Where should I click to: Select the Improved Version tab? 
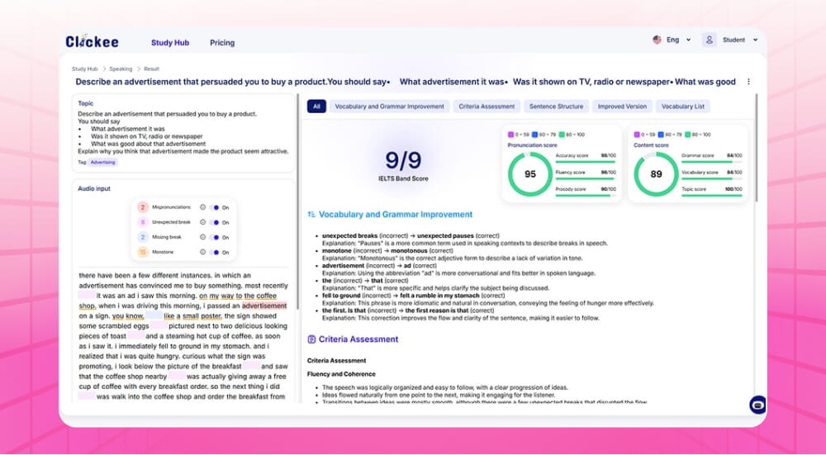click(x=622, y=107)
